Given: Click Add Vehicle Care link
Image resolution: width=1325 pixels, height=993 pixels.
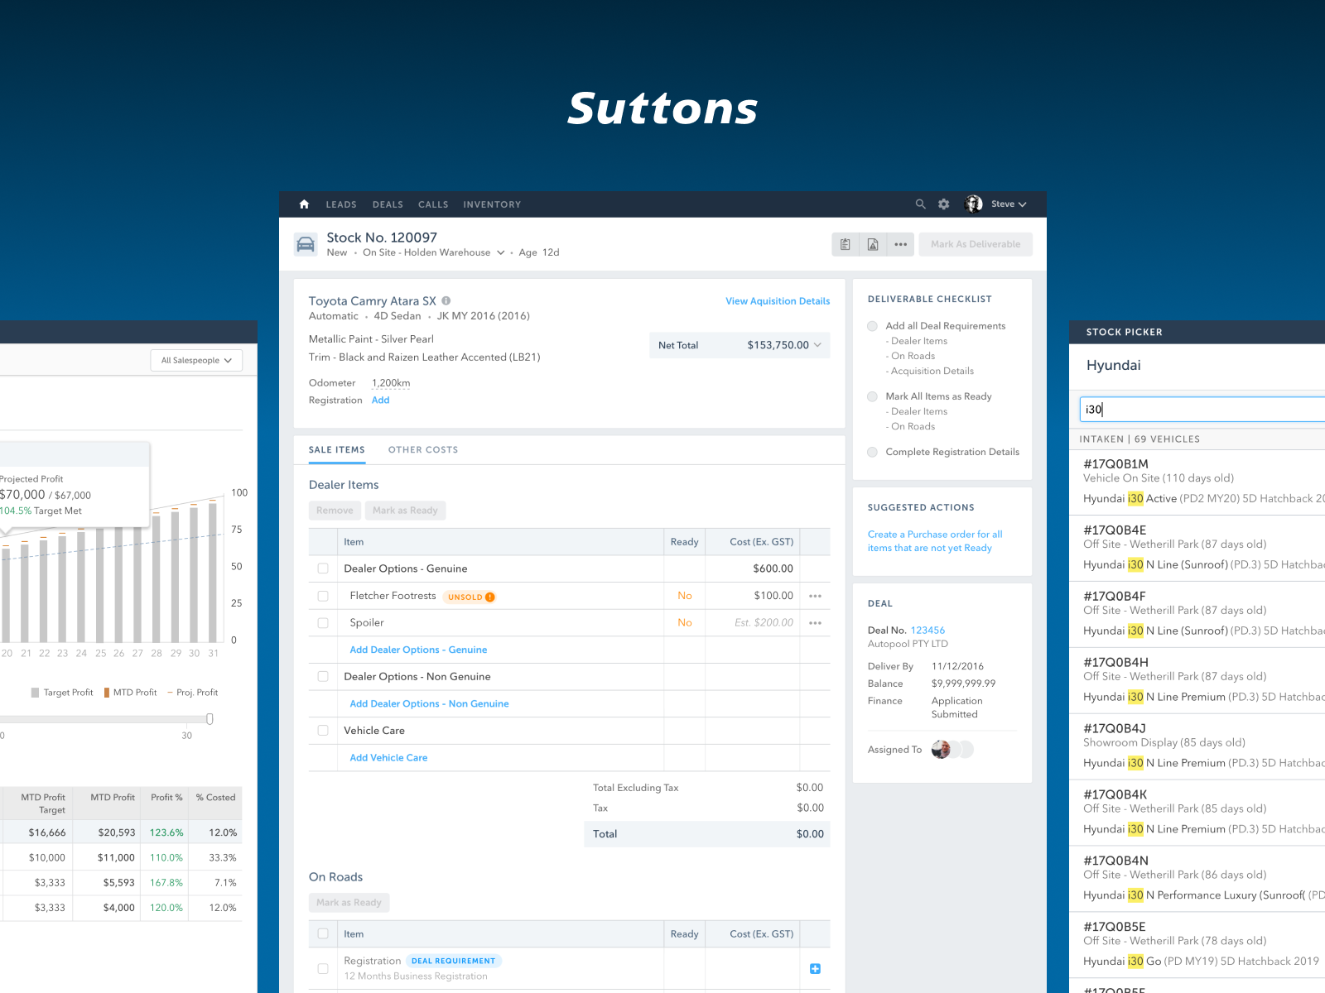Looking at the screenshot, I should coord(388,758).
